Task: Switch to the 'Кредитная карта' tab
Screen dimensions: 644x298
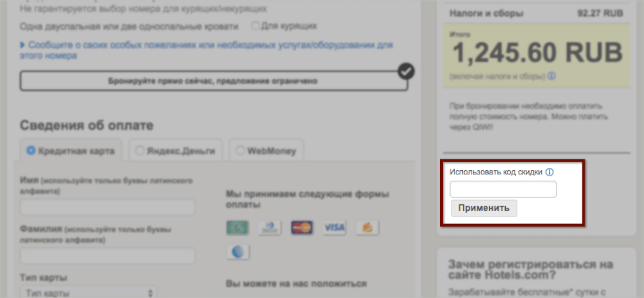Action: 71,151
